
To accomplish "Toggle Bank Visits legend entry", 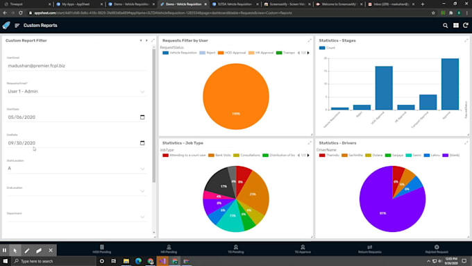I will tap(220, 155).
